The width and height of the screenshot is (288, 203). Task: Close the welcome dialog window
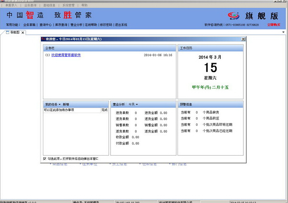pyautogui.click(x=243, y=39)
